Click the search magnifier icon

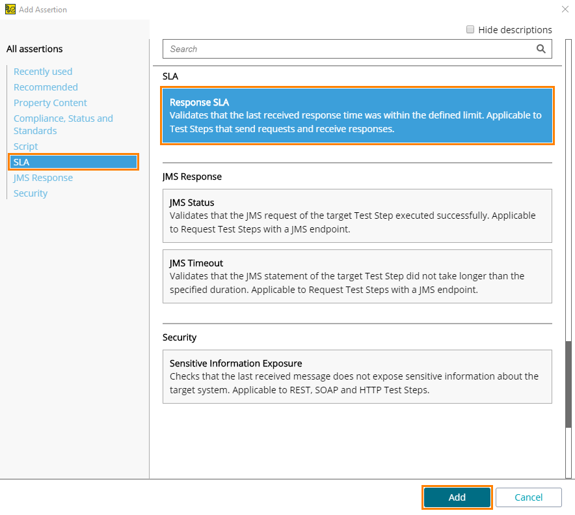coord(541,49)
